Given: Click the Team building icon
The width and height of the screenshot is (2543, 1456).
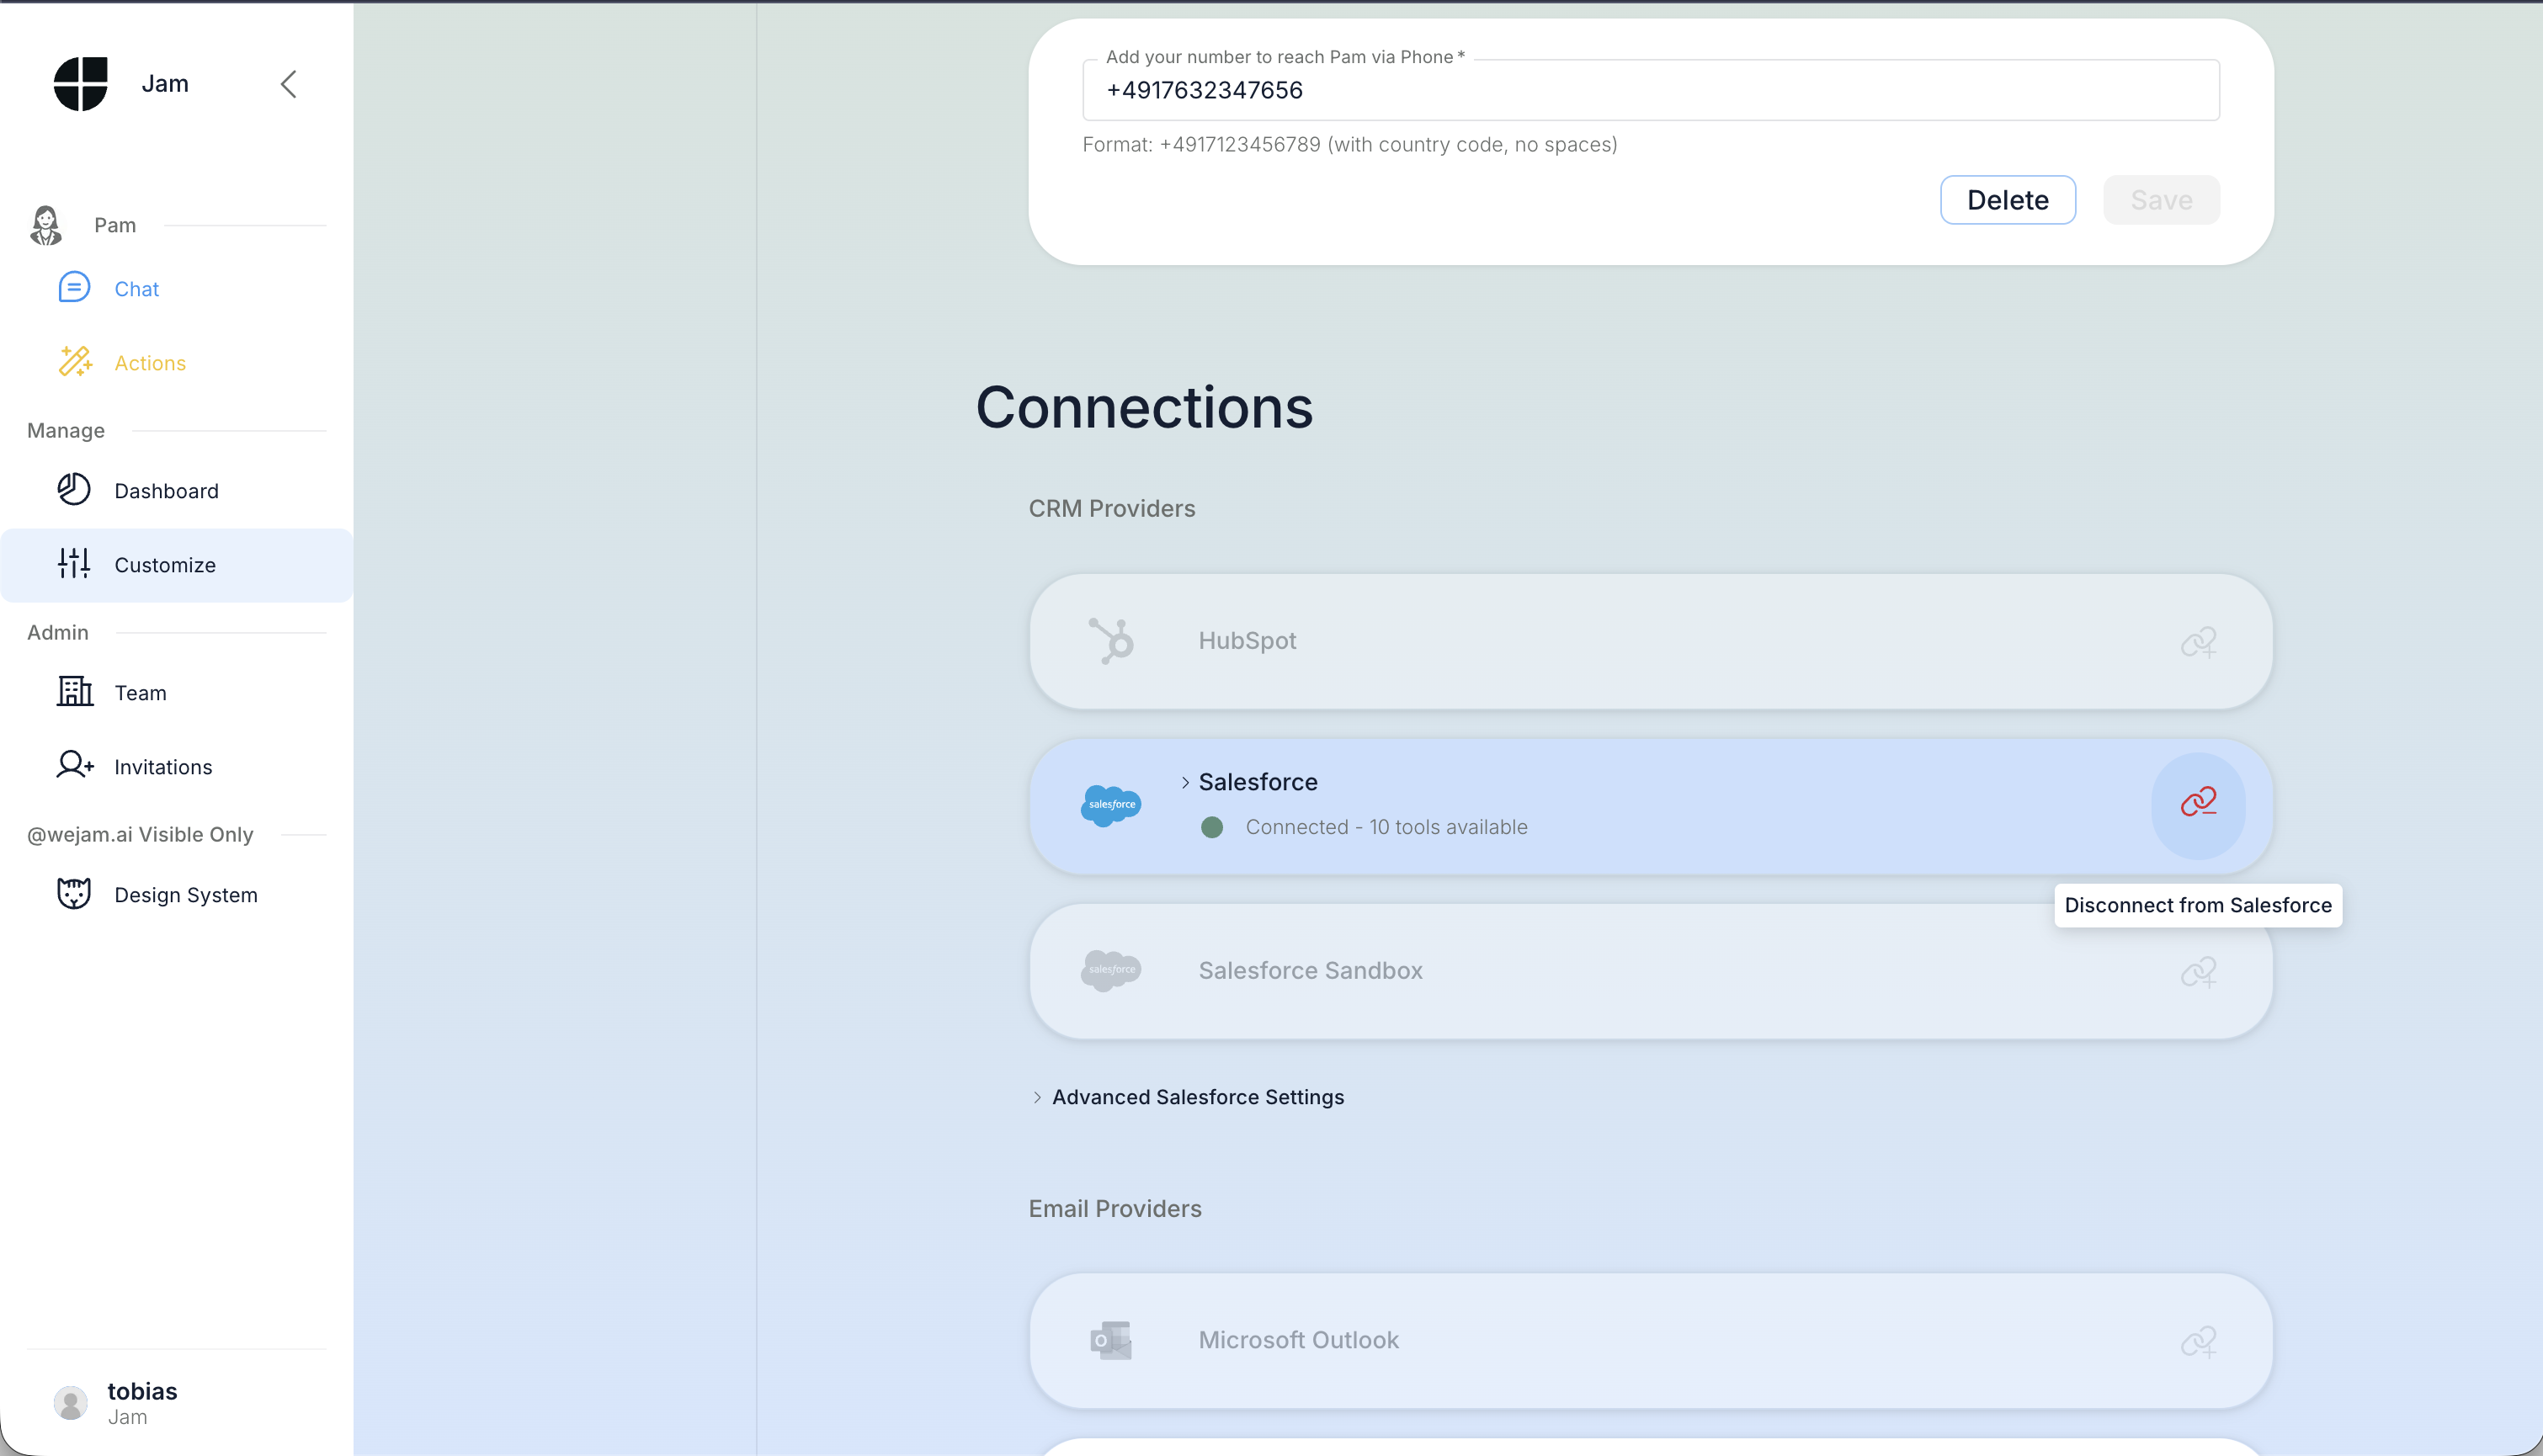Looking at the screenshot, I should click(75, 692).
